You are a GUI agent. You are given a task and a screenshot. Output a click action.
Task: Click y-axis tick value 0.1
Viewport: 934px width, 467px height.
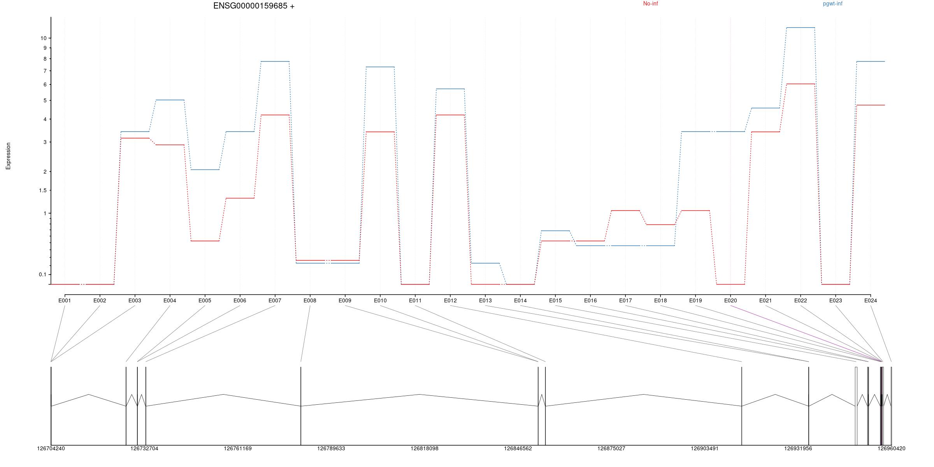tap(42, 274)
